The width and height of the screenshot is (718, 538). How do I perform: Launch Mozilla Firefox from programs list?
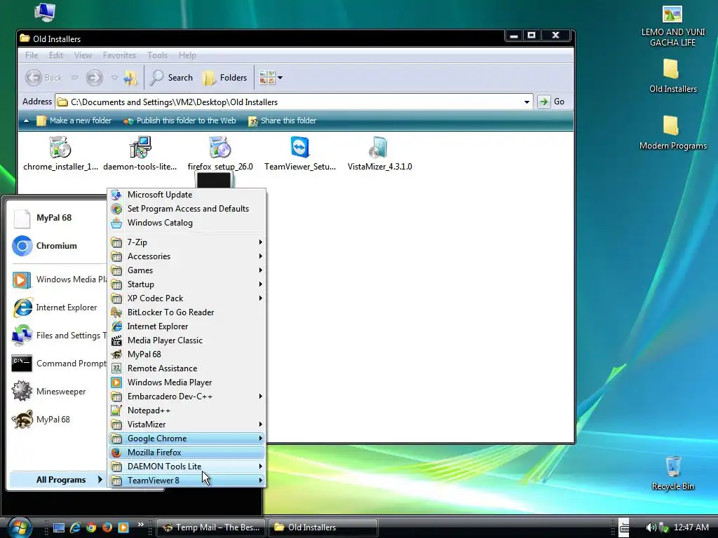(x=187, y=453)
